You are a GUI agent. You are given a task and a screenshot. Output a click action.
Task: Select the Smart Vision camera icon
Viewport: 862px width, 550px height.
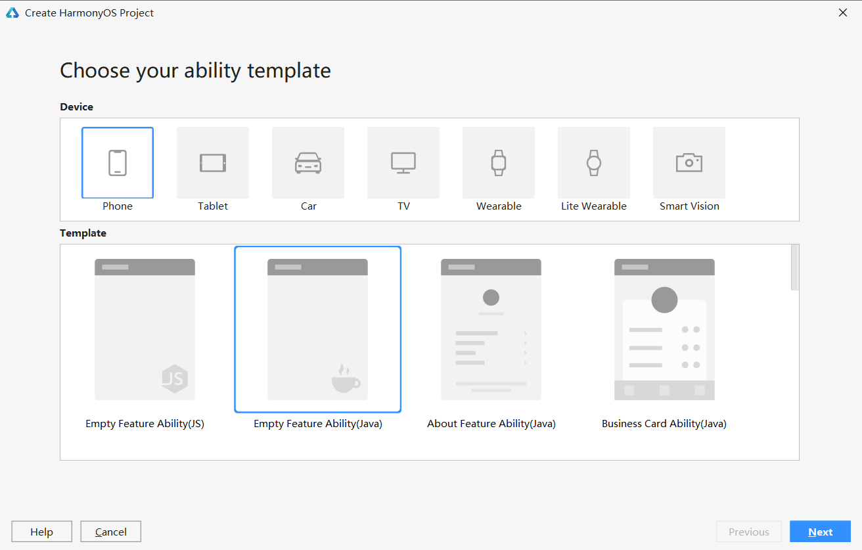[x=689, y=163]
